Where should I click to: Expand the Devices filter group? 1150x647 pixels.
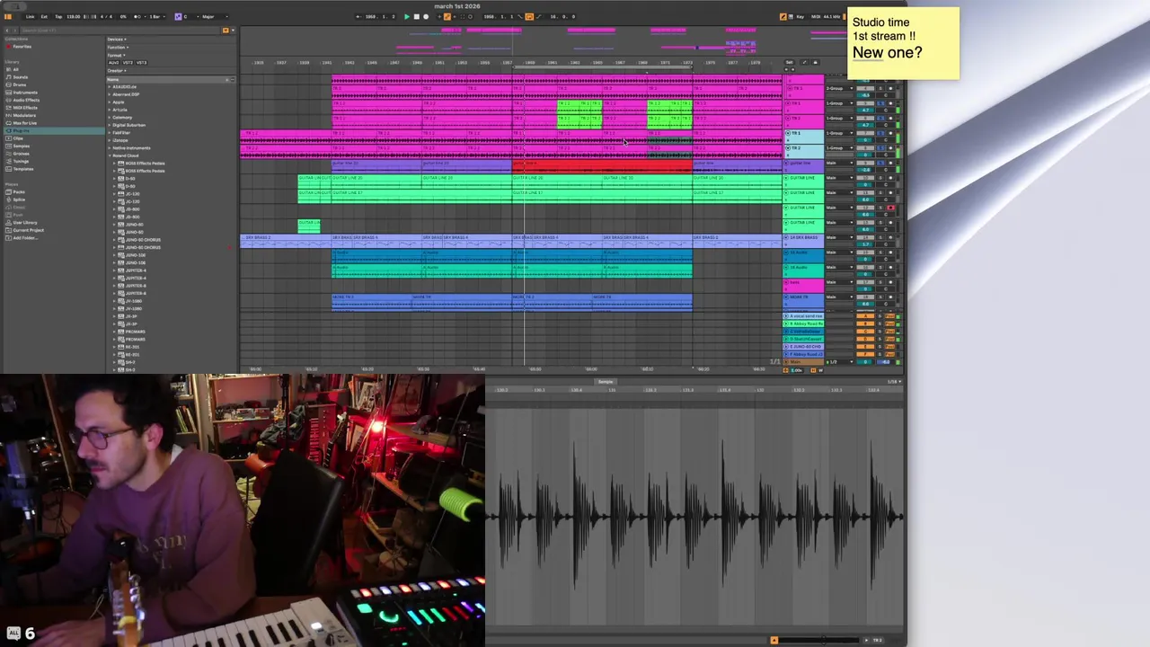coord(117,40)
